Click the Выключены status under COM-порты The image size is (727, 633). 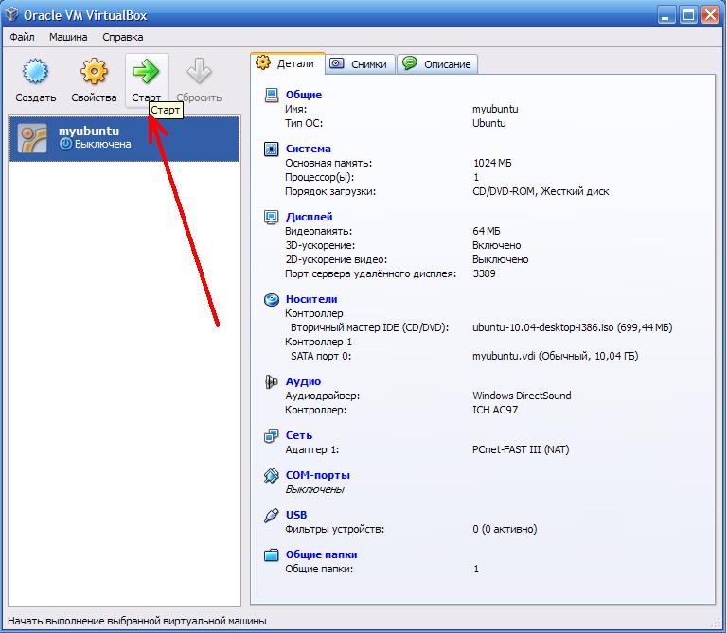pyautogui.click(x=314, y=490)
